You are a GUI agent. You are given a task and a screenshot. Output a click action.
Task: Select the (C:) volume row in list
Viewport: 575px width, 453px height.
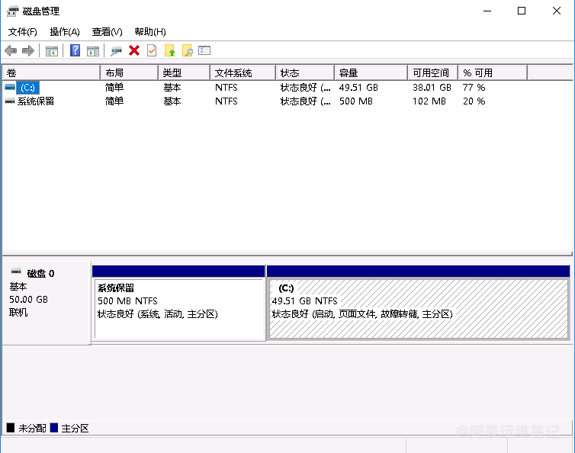[27, 88]
